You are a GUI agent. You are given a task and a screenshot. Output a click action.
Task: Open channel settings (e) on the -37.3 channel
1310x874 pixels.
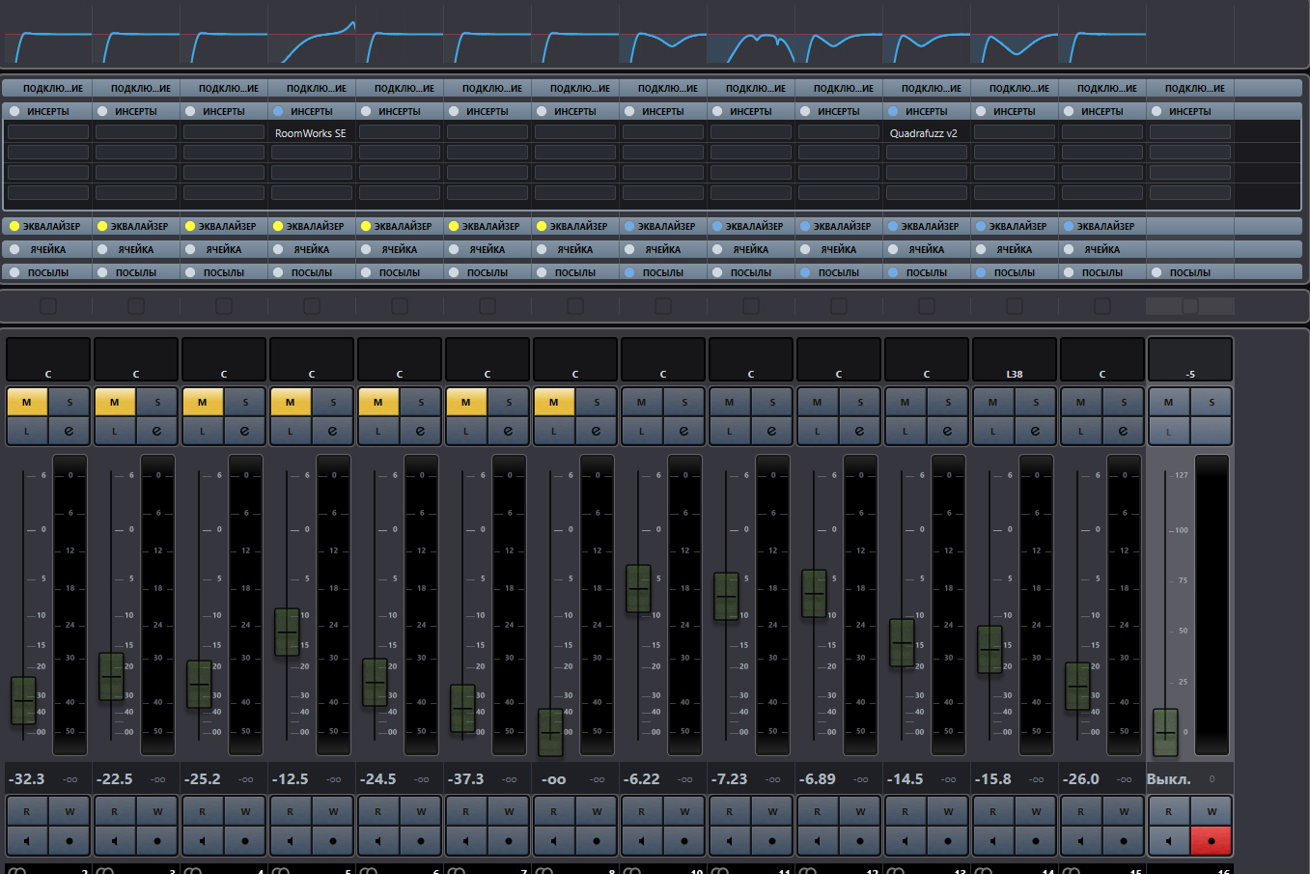(x=508, y=431)
